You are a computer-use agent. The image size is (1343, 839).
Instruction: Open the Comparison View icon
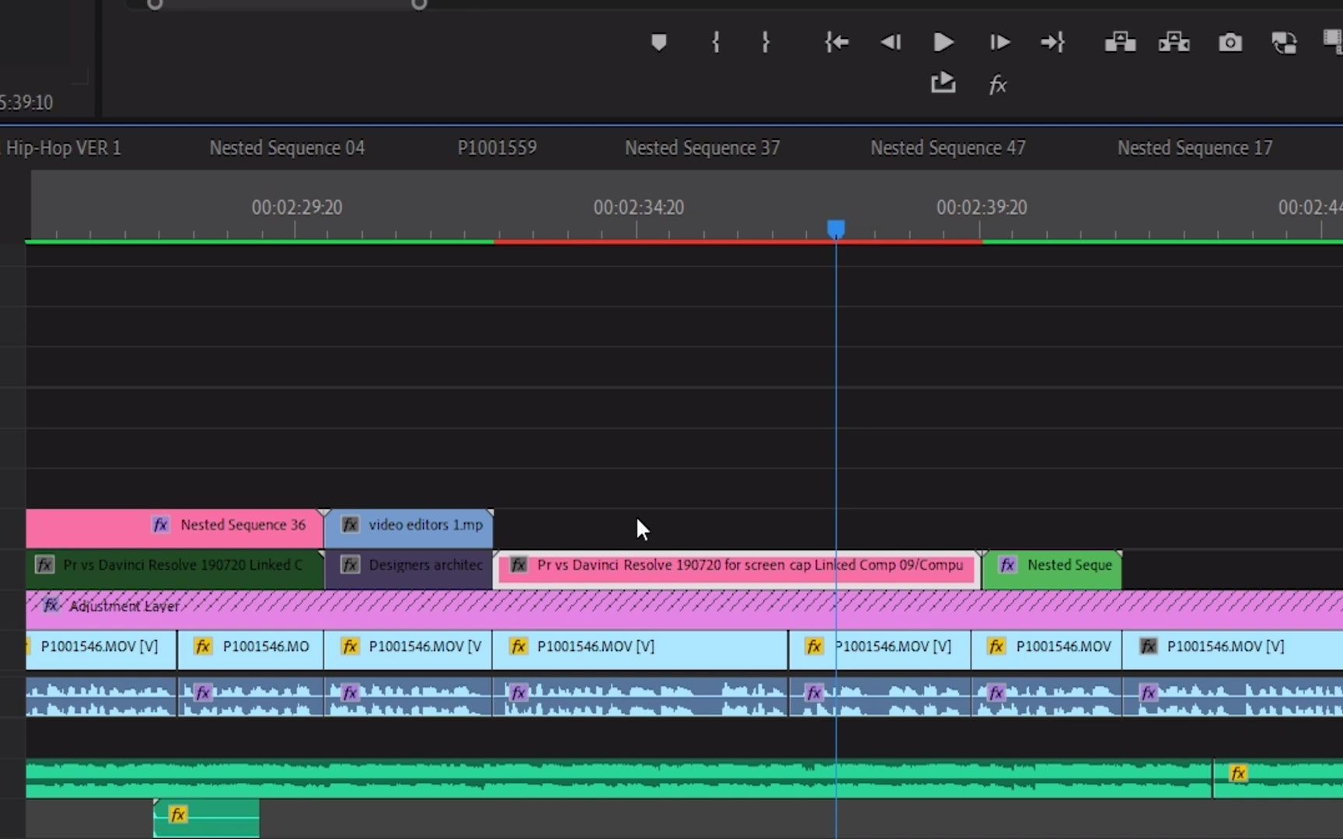point(1284,43)
